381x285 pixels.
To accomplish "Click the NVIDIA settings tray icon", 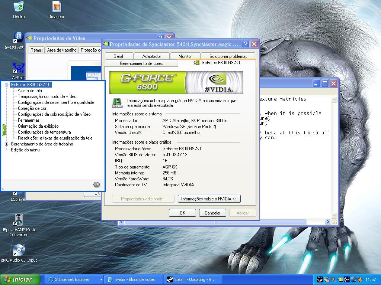I will click(x=340, y=279).
